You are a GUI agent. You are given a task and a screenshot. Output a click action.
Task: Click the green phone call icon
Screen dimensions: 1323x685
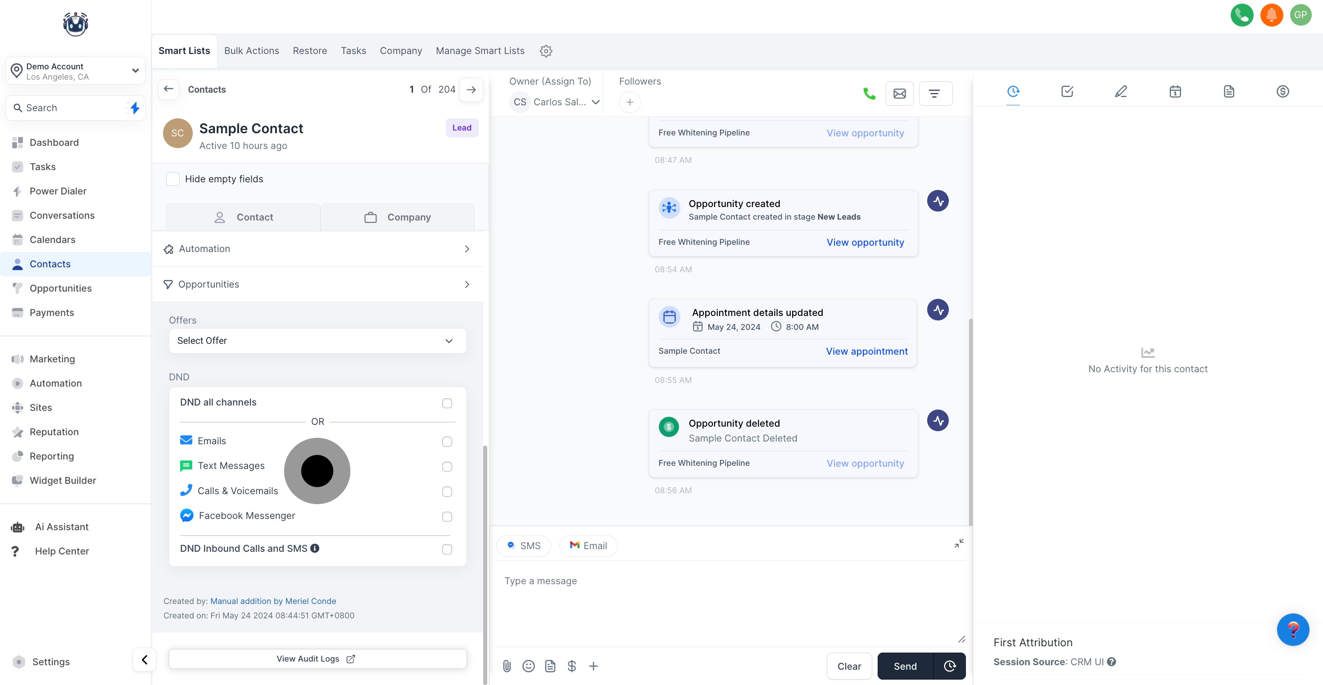869,94
